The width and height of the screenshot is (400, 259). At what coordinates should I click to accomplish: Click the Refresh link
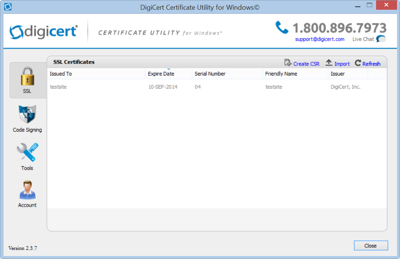point(371,64)
